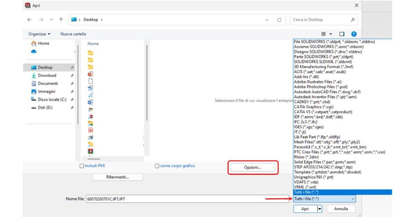Image resolution: width=415 pixels, height=217 pixels.
Task: Select the blank document file icon
Action: click(x=90, y=81)
